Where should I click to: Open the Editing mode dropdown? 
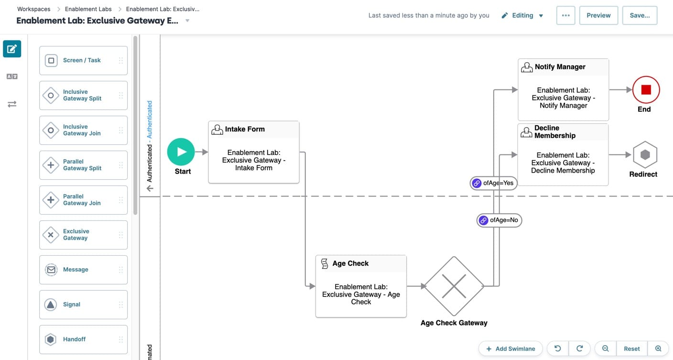(x=522, y=15)
